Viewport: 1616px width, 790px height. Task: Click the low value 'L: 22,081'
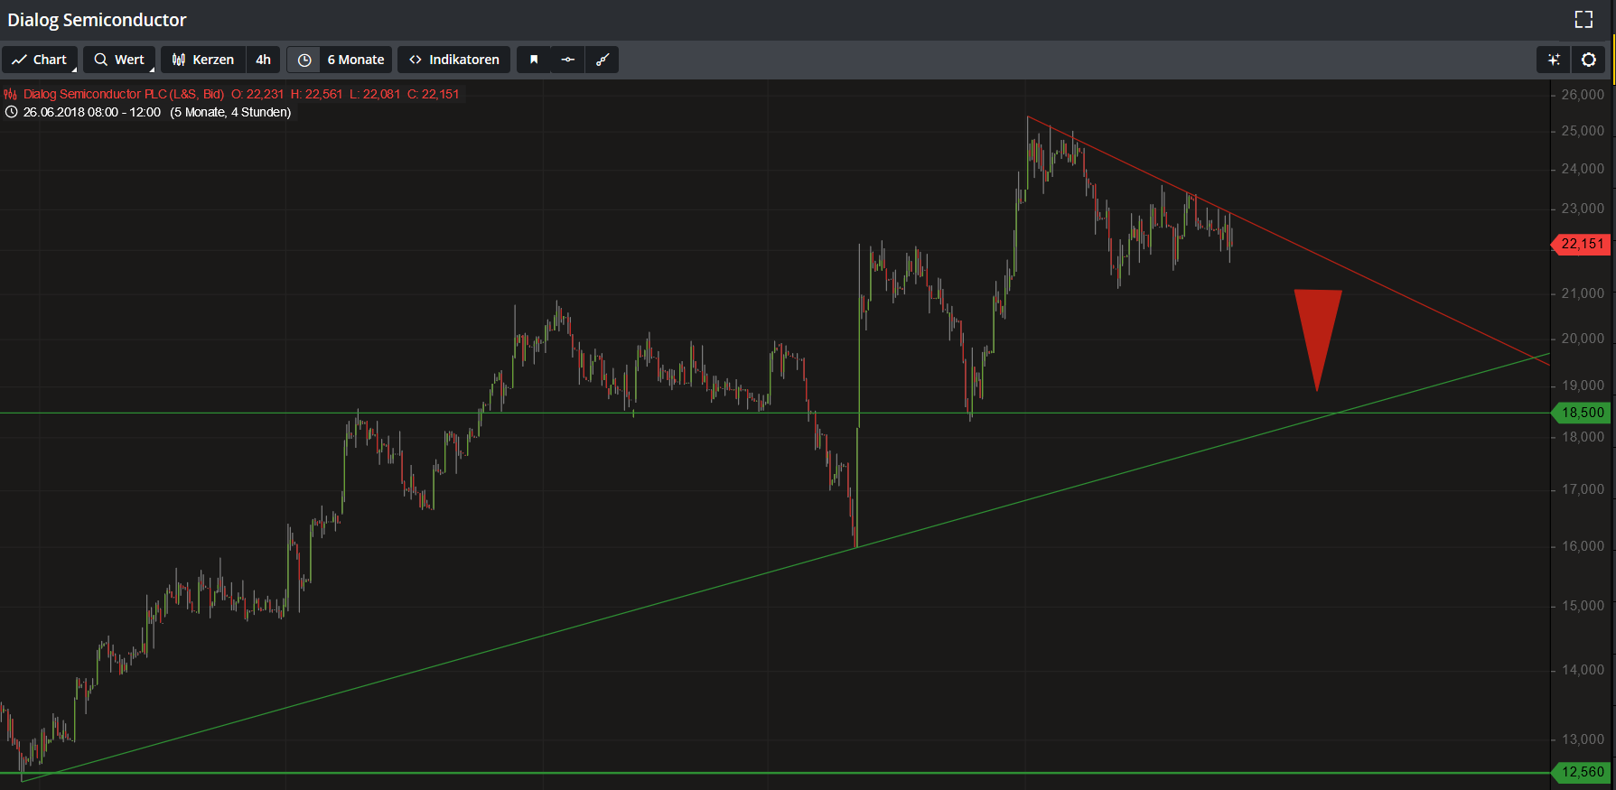pyautogui.click(x=375, y=94)
